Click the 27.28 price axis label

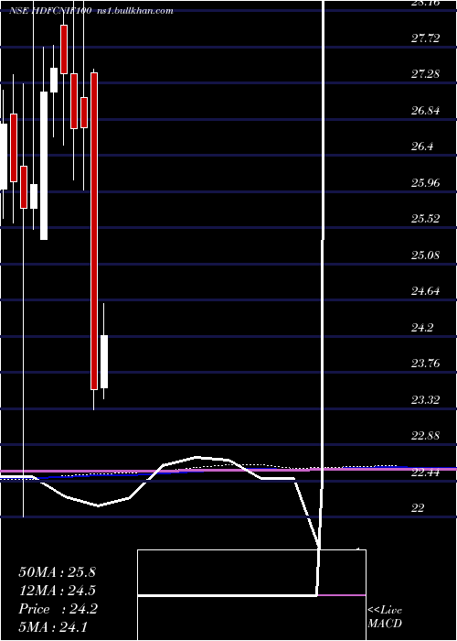point(426,74)
